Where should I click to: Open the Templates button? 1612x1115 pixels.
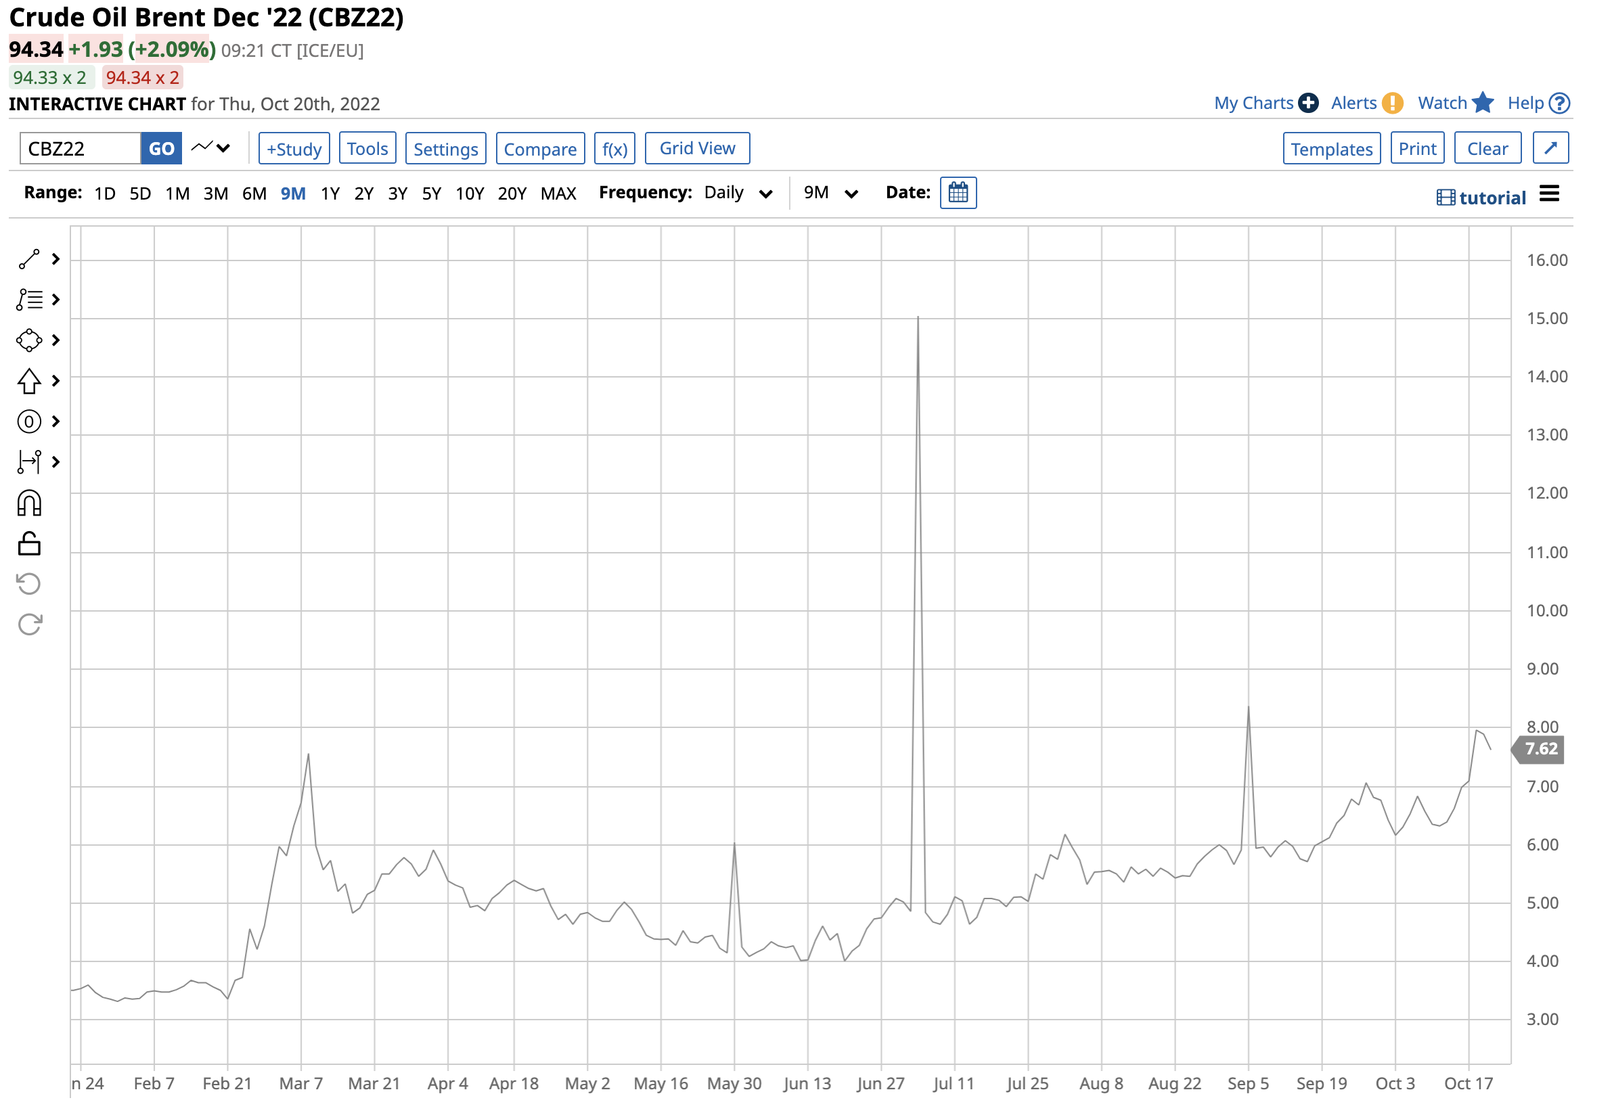[1331, 149]
